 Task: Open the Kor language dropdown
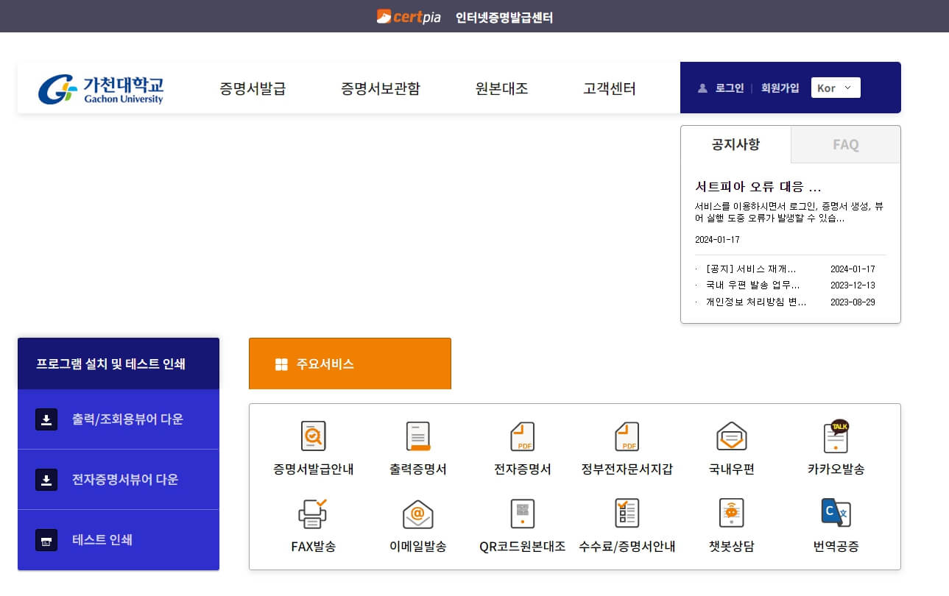point(836,88)
